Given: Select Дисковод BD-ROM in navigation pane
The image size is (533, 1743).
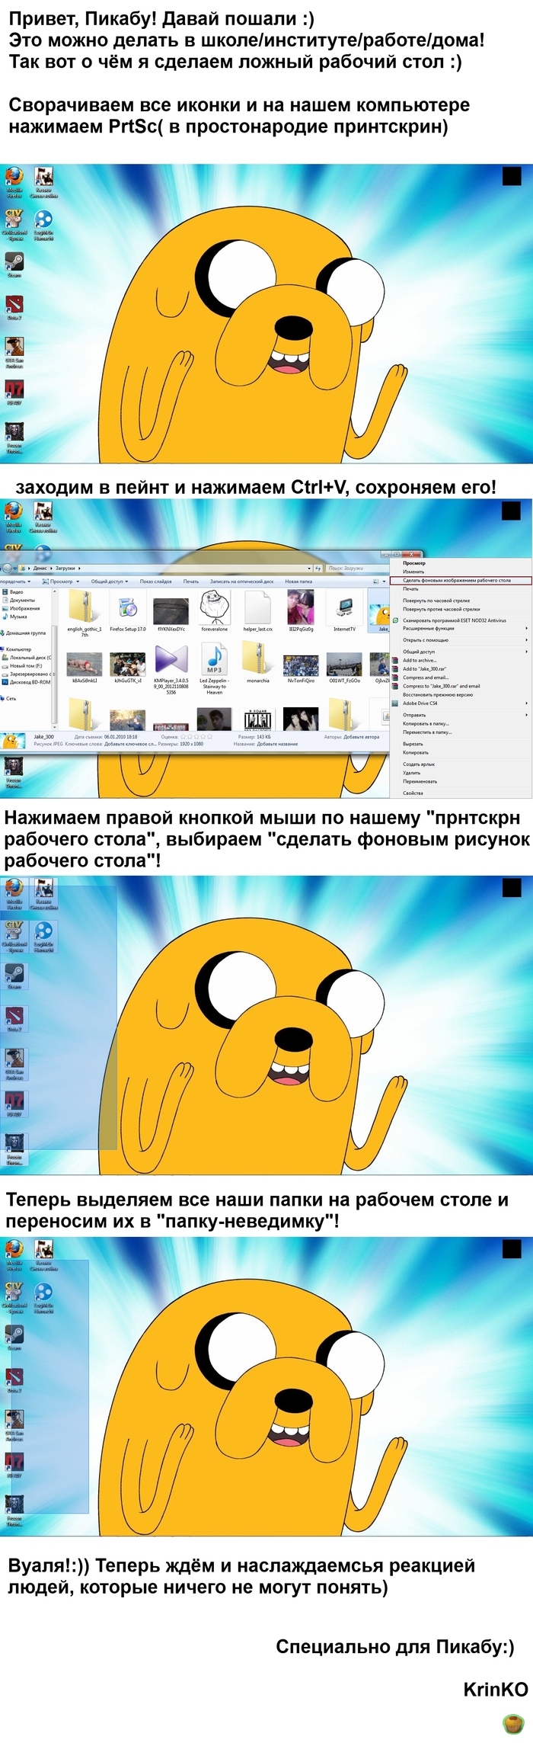Looking at the screenshot, I should click(28, 682).
